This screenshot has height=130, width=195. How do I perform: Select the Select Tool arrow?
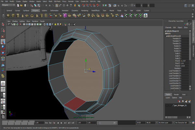(x=3, y=24)
